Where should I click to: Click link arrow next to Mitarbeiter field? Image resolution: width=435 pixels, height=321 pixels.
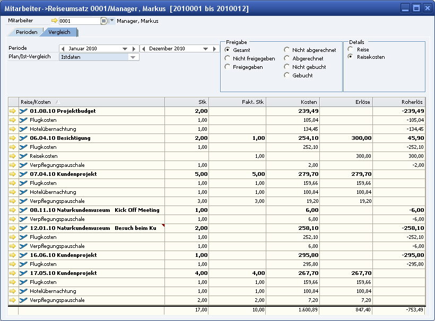point(54,21)
